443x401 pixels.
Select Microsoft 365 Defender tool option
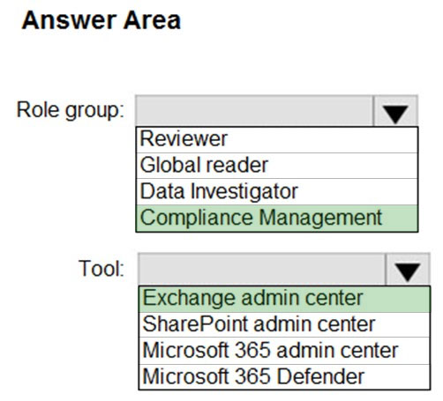(x=284, y=376)
